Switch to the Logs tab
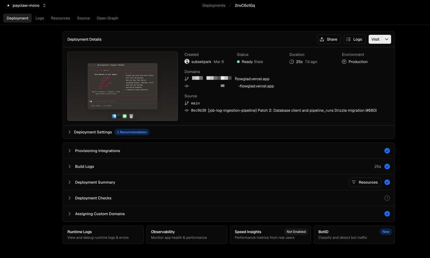This screenshot has width=430, height=258. pyautogui.click(x=40, y=18)
